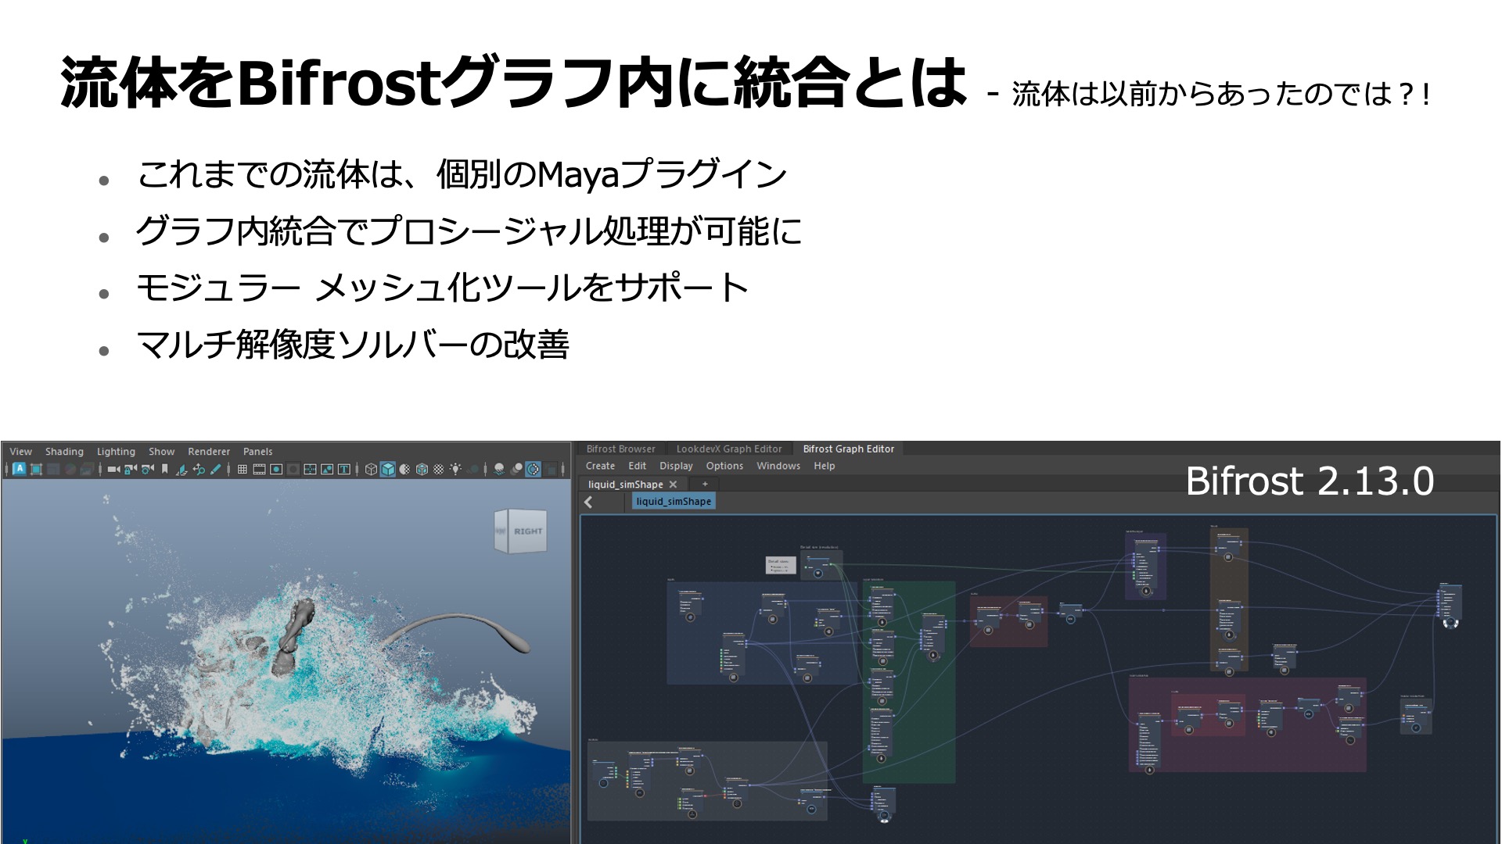Add a new graph tab with plus button
The image size is (1502, 844).
(x=705, y=484)
